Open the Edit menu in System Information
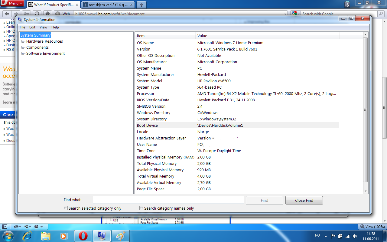 point(32,27)
